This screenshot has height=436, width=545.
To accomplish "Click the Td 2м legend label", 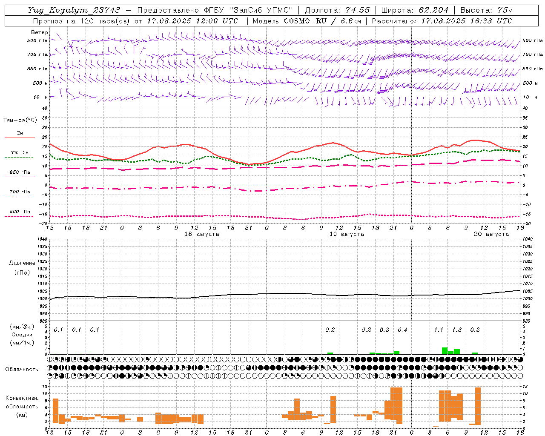I will 20,152.
